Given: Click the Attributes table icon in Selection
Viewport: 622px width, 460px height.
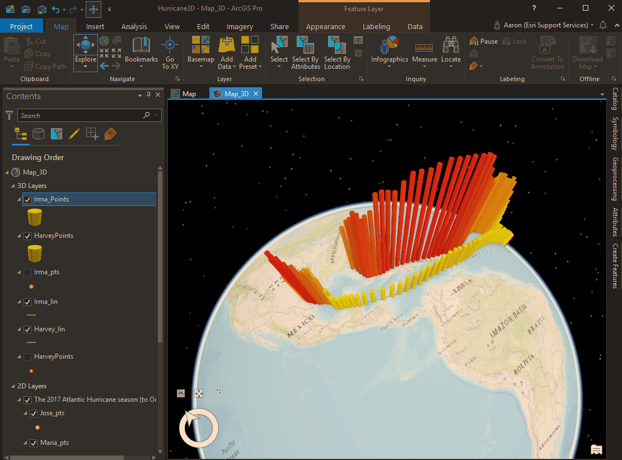Looking at the screenshot, I should coord(358,40).
